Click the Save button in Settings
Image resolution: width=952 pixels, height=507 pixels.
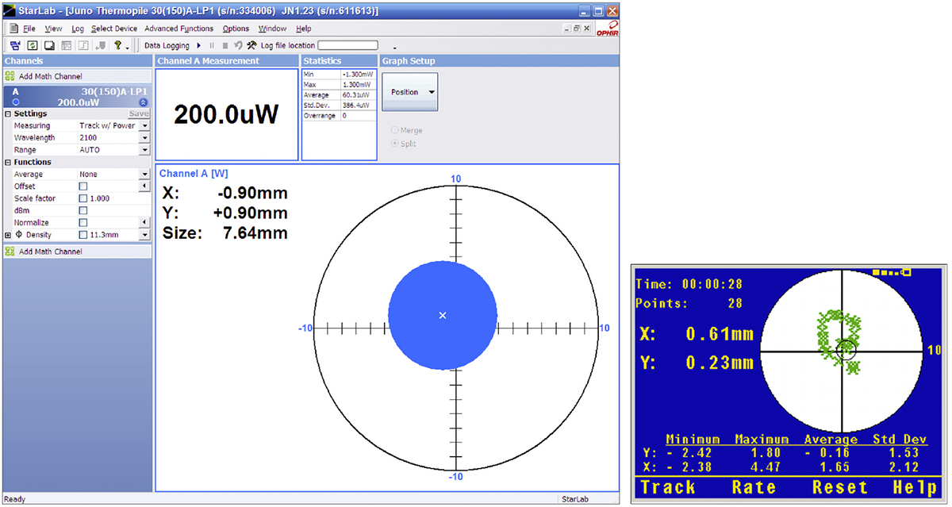tap(139, 113)
